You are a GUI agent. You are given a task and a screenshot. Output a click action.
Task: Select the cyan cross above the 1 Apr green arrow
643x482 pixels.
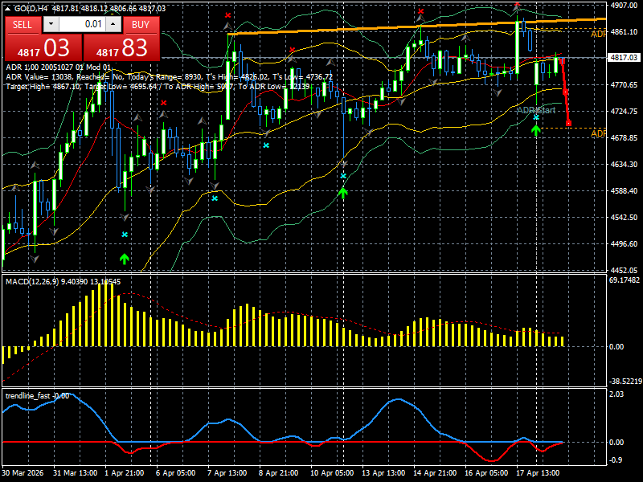click(125, 235)
